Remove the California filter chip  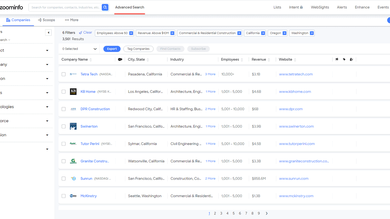(x=263, y=33)
